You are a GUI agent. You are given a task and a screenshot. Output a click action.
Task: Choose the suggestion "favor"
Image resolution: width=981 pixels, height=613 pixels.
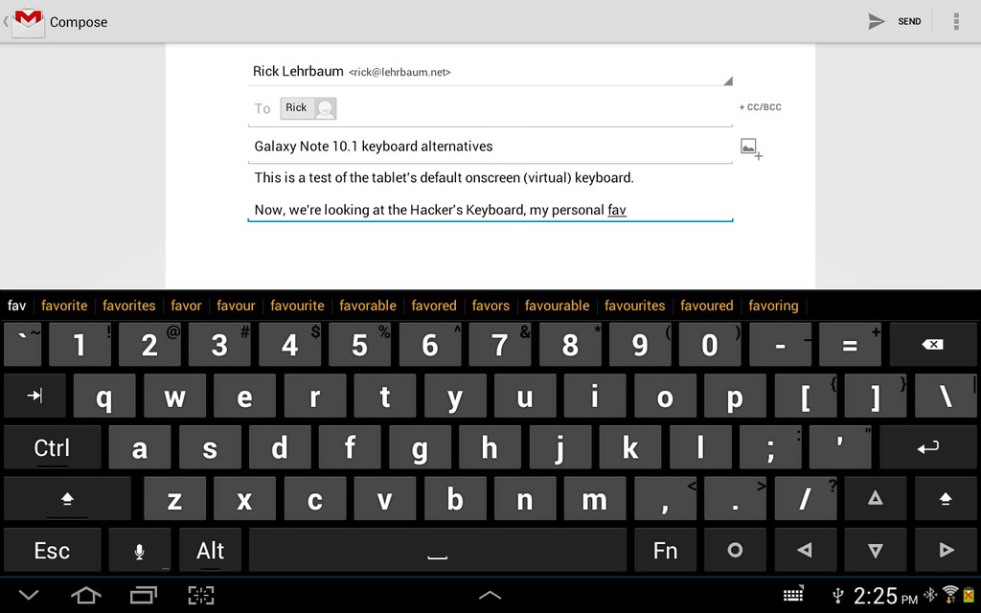[186, 306]
